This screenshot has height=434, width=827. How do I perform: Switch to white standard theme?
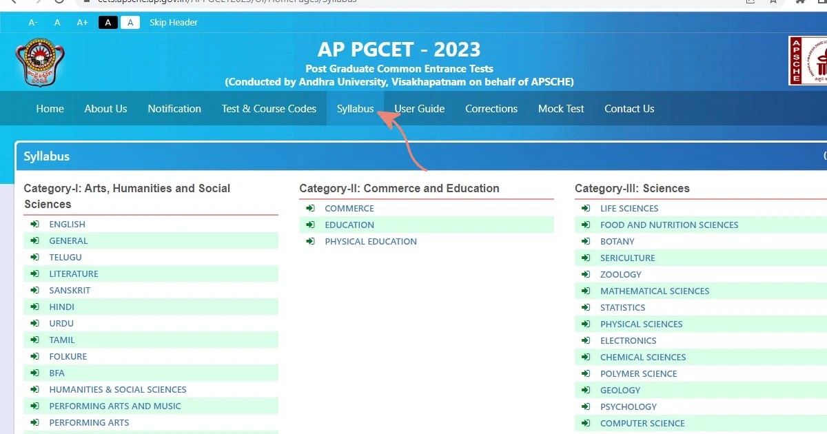(130, 23)
